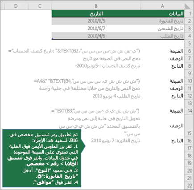Image resolution: width=194 pixels, height=190 pixels.
Task: Click description "دمج النص في الصيغة مع تاريخ"
Action: [111, 59]
